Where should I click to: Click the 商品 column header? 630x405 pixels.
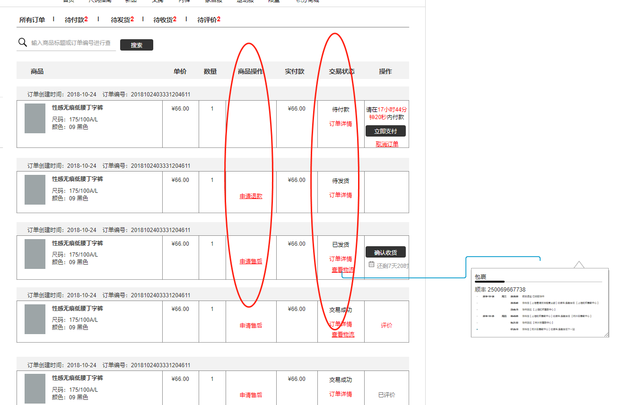pyautogui.click(x=37, y=71)
